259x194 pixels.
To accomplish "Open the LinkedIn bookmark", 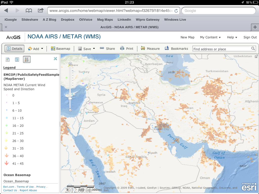I will (x=124, y=20).
